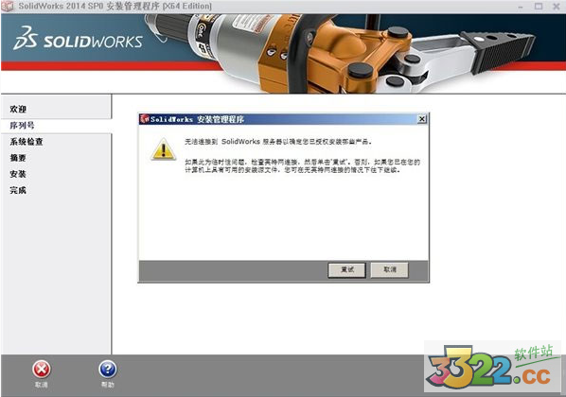Click the yellow warning triangle icon in dialog
This screenshot has height=397, width=566.
(163, 149)
